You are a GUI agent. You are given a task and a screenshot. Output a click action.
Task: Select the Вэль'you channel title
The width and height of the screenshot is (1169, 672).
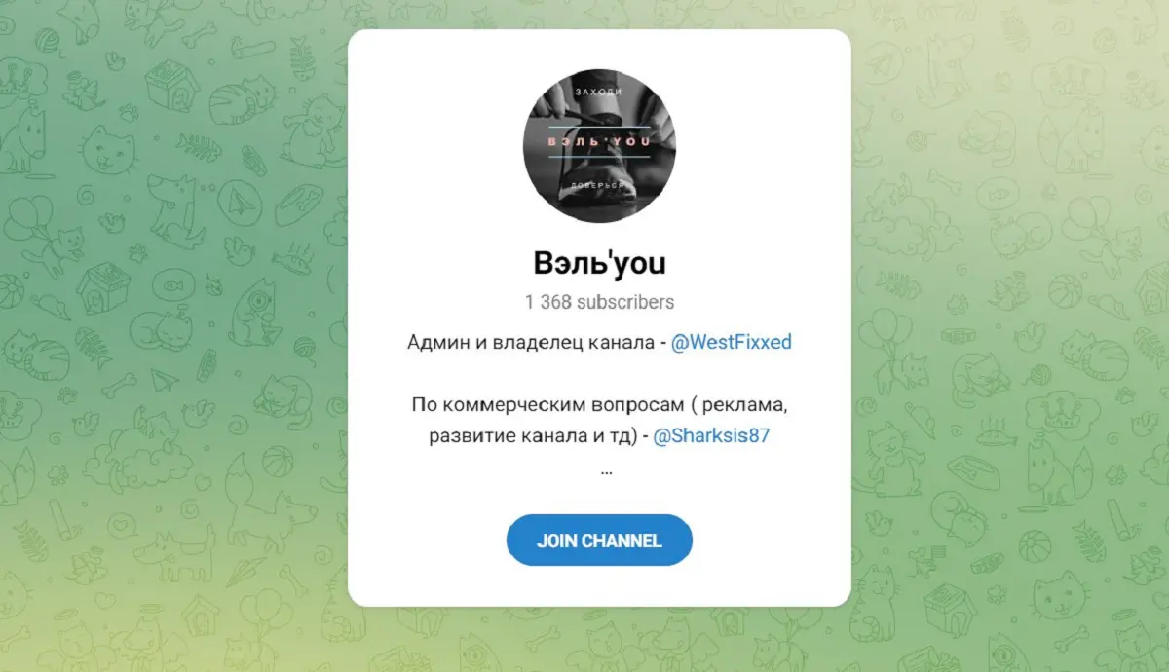(599, 263)
